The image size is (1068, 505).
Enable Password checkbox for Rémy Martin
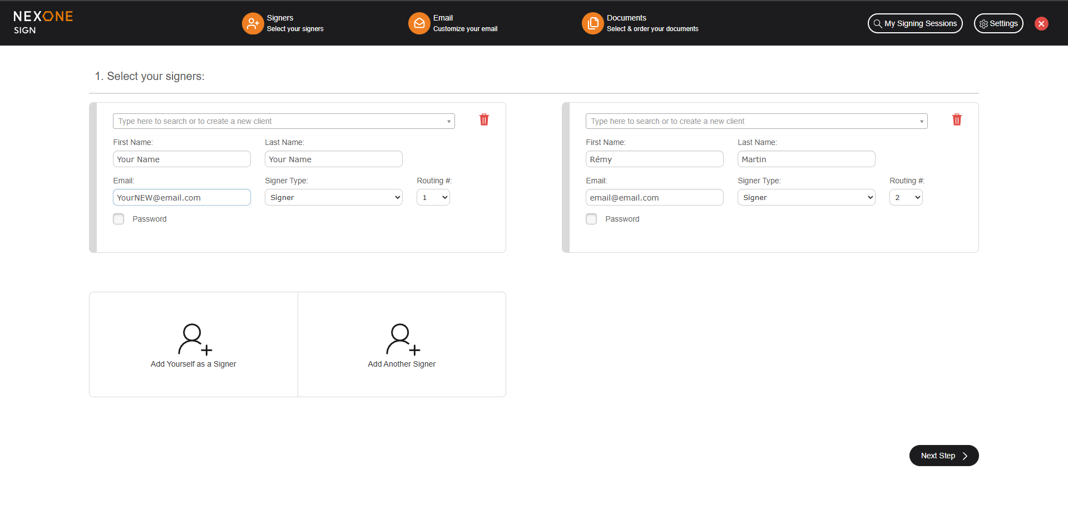point(591,219)
